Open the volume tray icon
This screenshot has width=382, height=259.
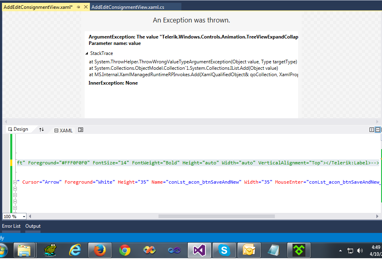point(360,251)
